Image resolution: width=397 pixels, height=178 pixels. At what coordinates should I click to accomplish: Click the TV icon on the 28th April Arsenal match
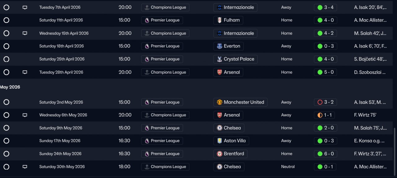coord(25,72)
